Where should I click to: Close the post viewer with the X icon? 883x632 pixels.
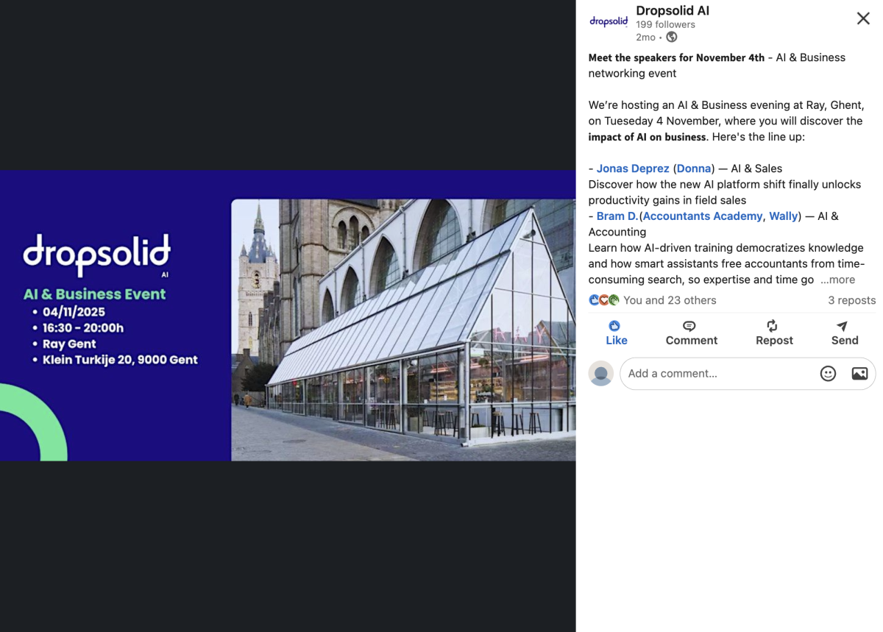click(x=863, y=18)
